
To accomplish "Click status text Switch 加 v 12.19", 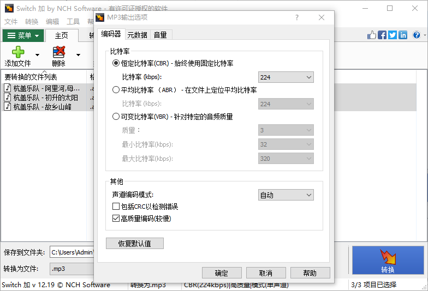I will click(56, 284).
